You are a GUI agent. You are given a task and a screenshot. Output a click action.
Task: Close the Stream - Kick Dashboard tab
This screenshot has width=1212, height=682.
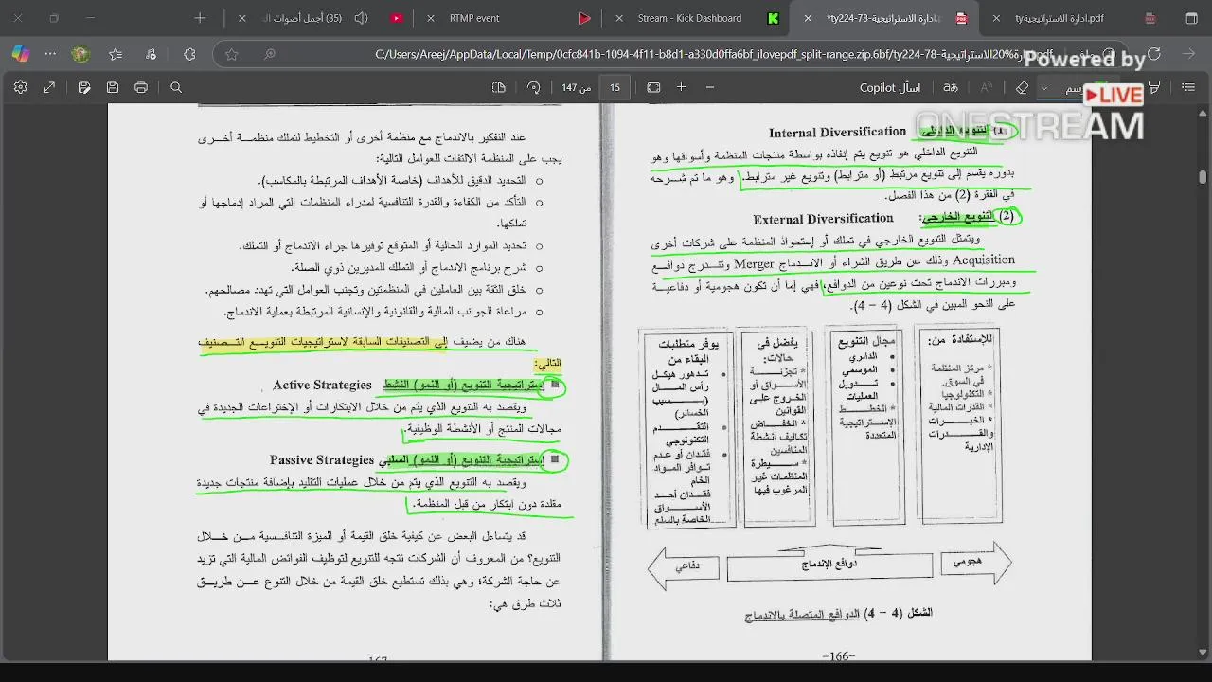[619, 18]
